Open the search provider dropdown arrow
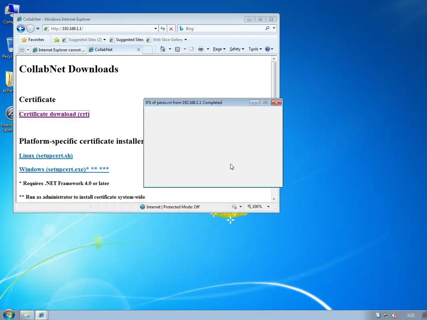 [274, 28]
